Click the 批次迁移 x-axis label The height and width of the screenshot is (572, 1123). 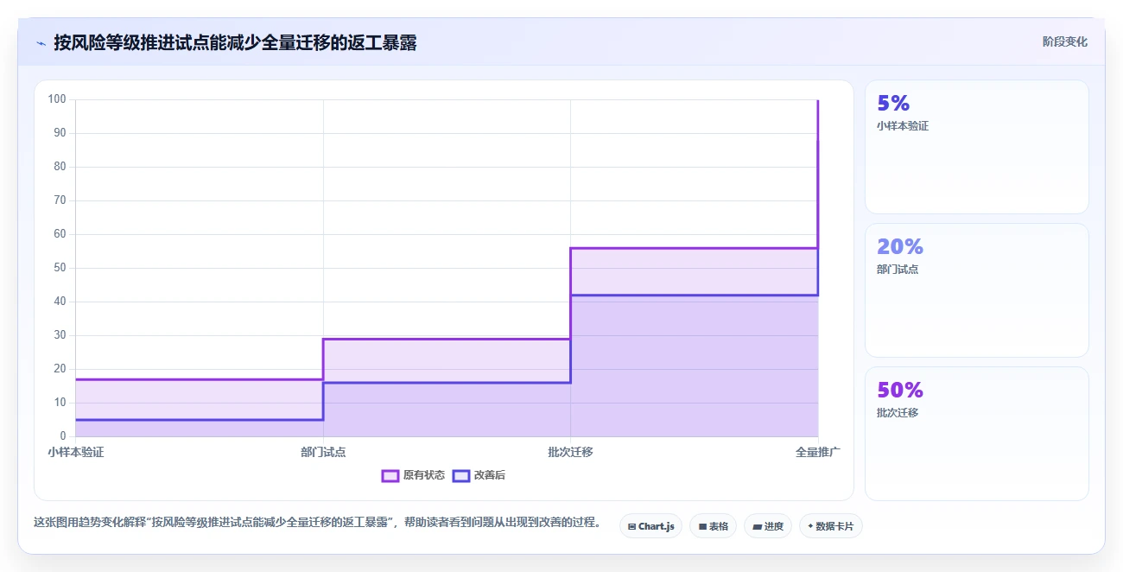(x=570, y=452)
